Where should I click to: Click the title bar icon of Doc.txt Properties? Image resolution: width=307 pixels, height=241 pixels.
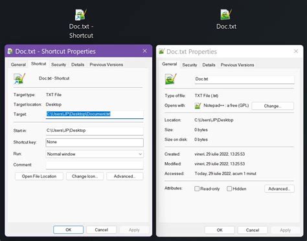(161, 51)
